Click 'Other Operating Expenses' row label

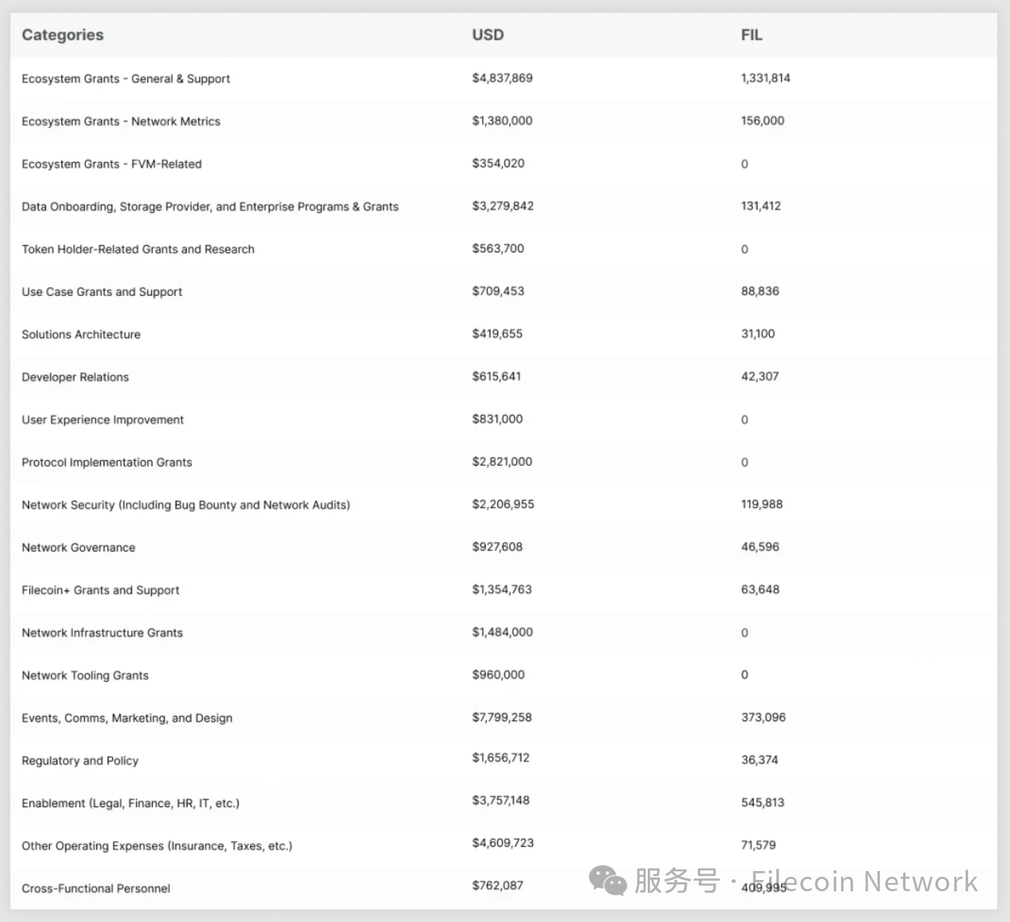click(157, 846)
